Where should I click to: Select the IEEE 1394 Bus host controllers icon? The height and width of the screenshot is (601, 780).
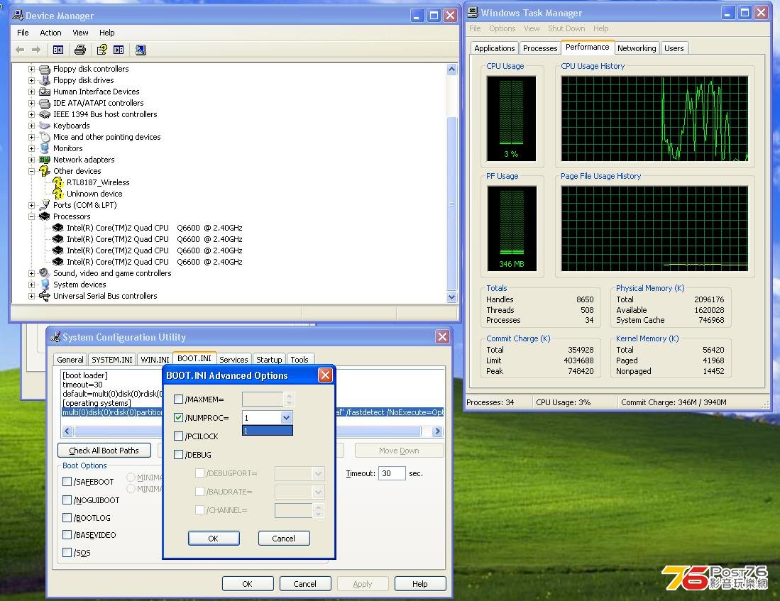45,114
